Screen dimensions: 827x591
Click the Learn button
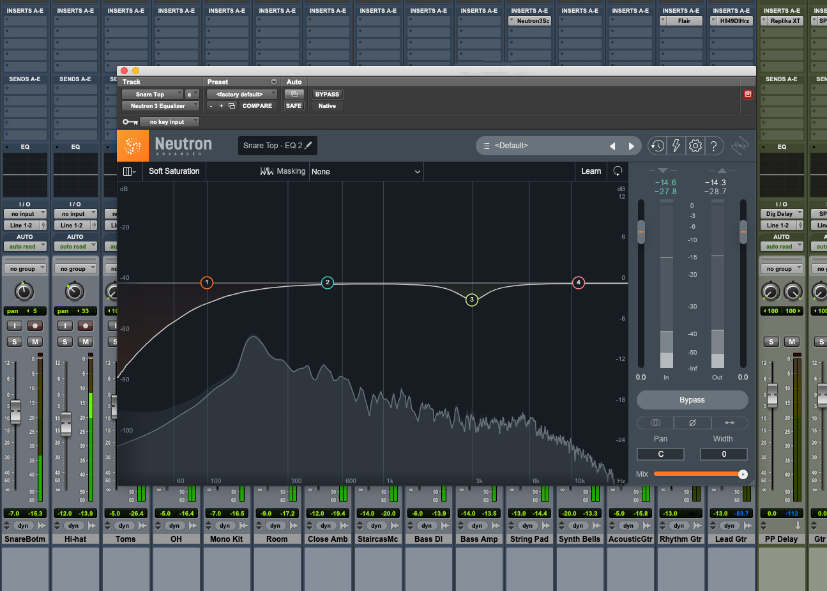pos(591,171)
